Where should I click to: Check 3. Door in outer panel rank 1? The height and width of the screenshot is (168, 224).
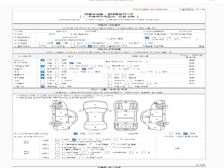(99, 139)
